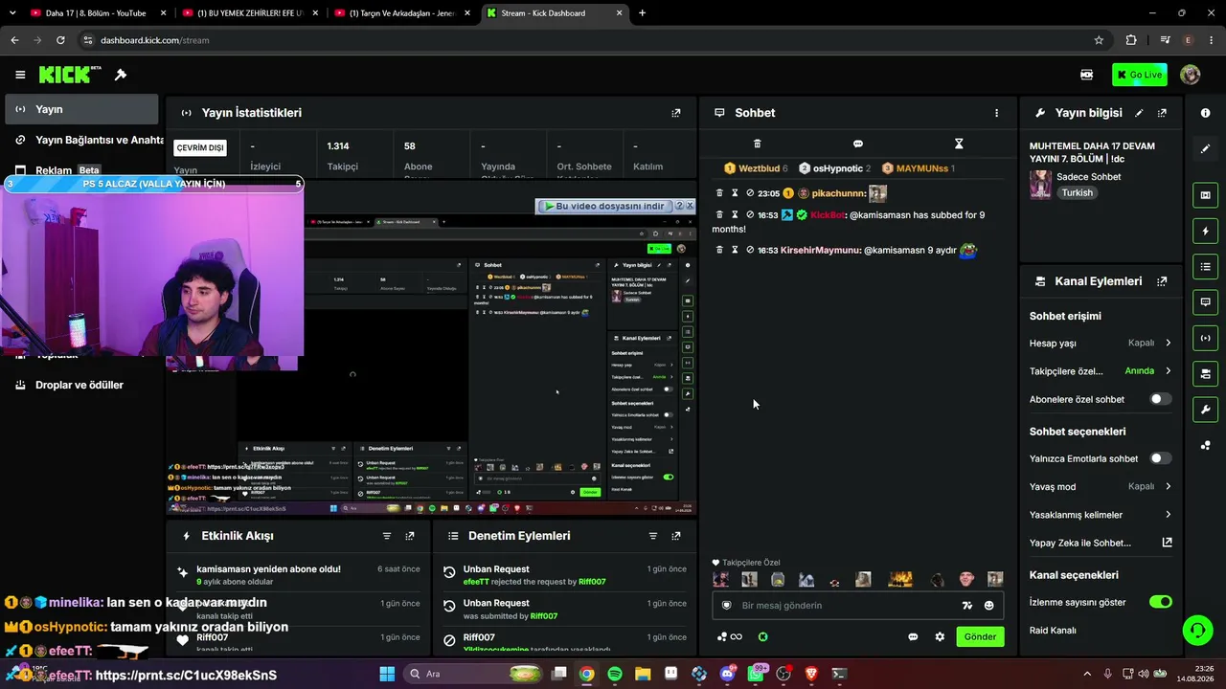This screenshot has height=689, width=1226.
Task: Open the Windows Start menu
Action: click(x=387, y=674)
